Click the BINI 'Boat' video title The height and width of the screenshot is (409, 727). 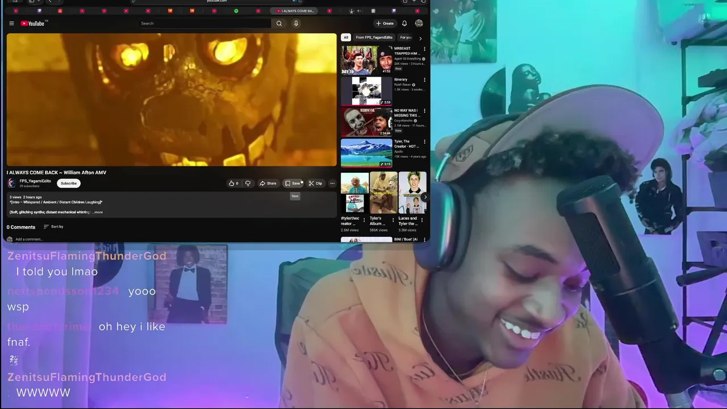pos(406,239)
